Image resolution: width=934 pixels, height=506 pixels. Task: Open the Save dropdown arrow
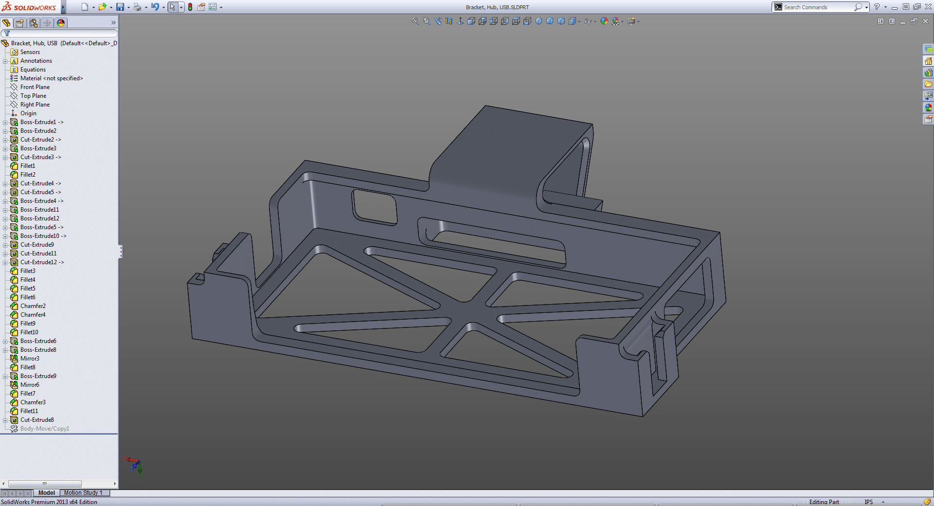pos(128,7)
